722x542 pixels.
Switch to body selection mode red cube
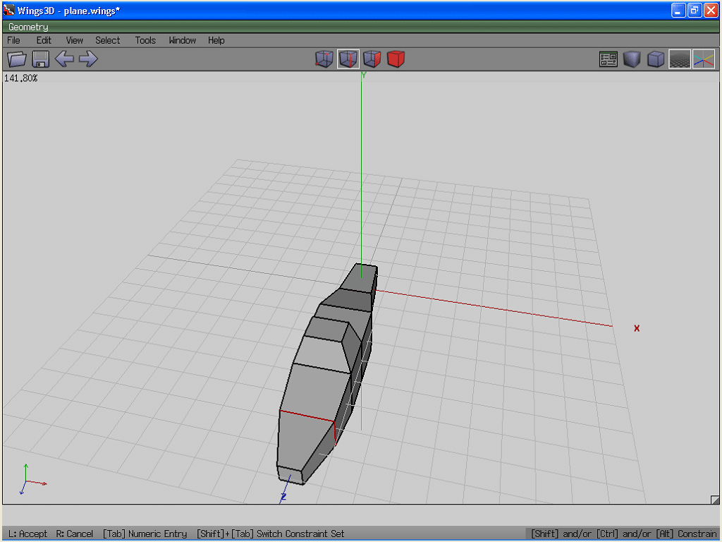pos(396,59)
